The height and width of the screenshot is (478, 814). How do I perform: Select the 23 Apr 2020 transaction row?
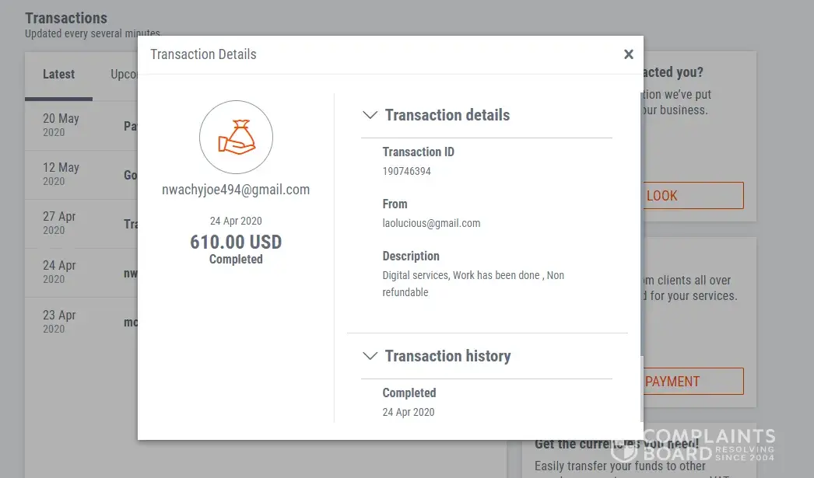pos(78,321)
